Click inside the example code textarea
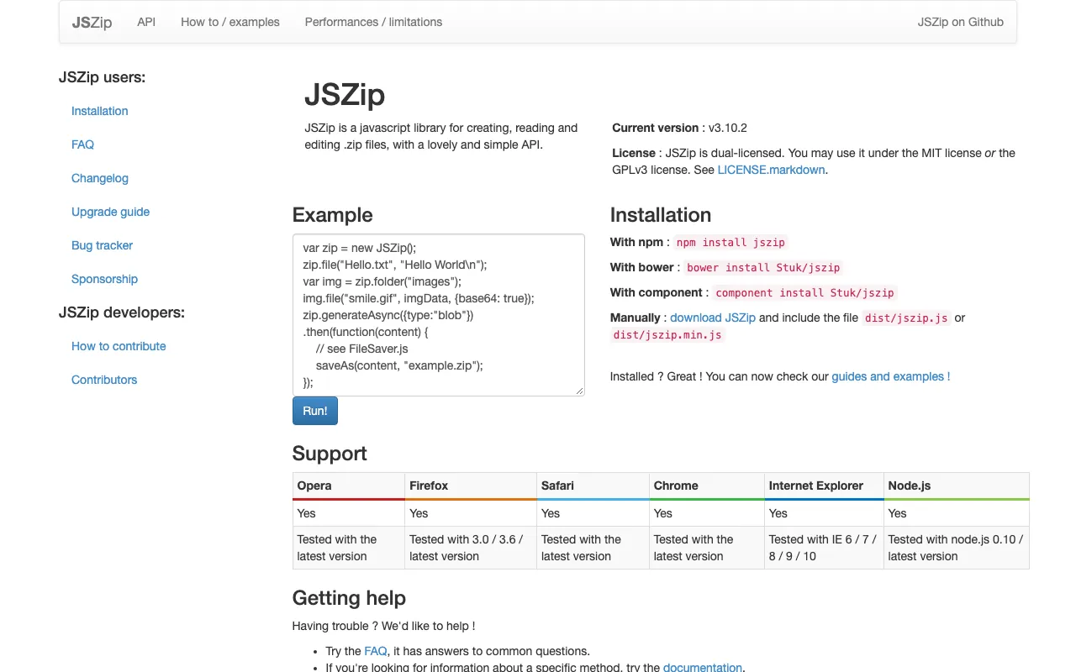Viewport: 1076px width, 672px height. tap(438, 315)
